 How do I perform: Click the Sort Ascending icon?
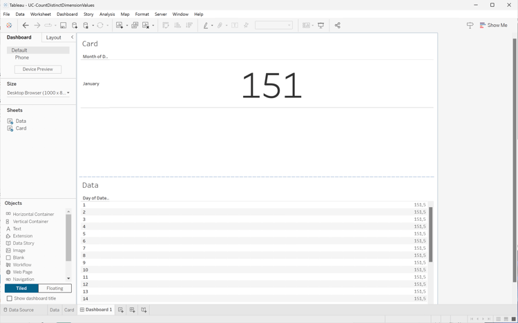click(x=178, y=26)
